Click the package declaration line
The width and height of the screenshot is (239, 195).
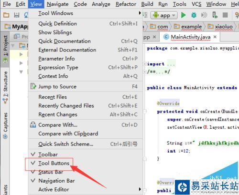pyautogui.click(x=193, y=48)
